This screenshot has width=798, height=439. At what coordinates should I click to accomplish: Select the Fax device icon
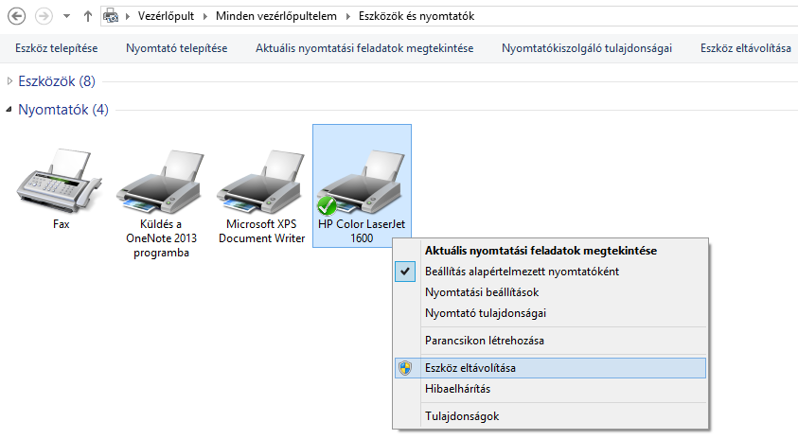(60, 181)
